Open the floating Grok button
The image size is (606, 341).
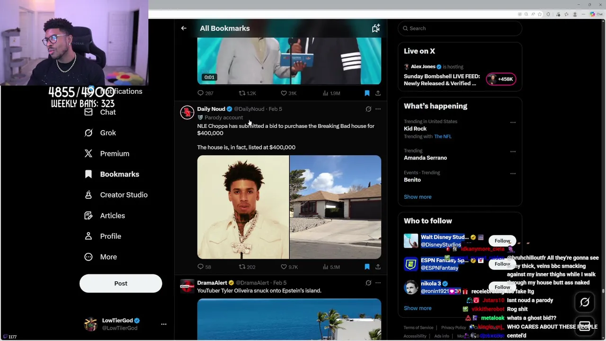tap(585, 302)
